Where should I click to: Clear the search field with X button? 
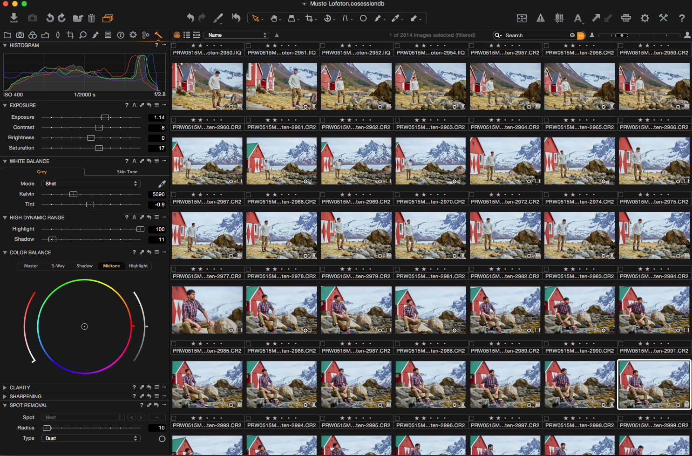click(x=572, y=35)
